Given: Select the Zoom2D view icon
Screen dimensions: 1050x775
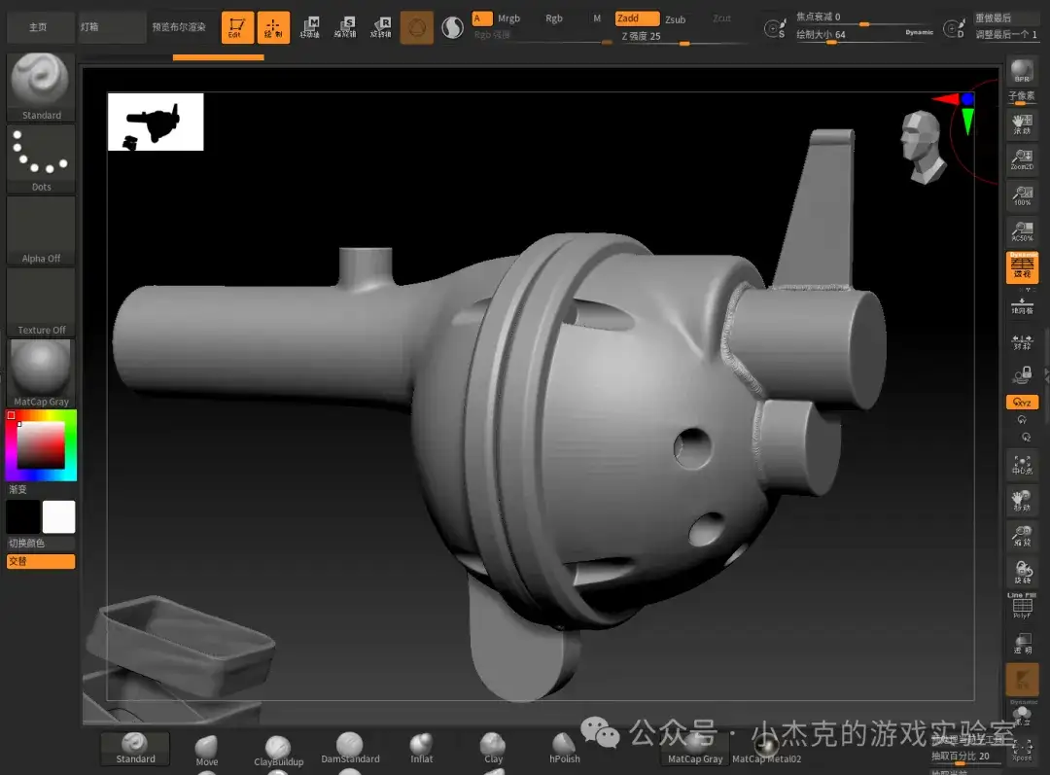Looking at the screenshot, I should pos(1022,159).
